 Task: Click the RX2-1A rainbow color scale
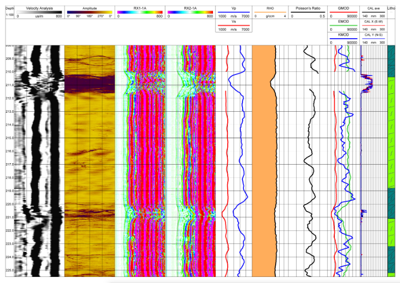click(190, 12)
